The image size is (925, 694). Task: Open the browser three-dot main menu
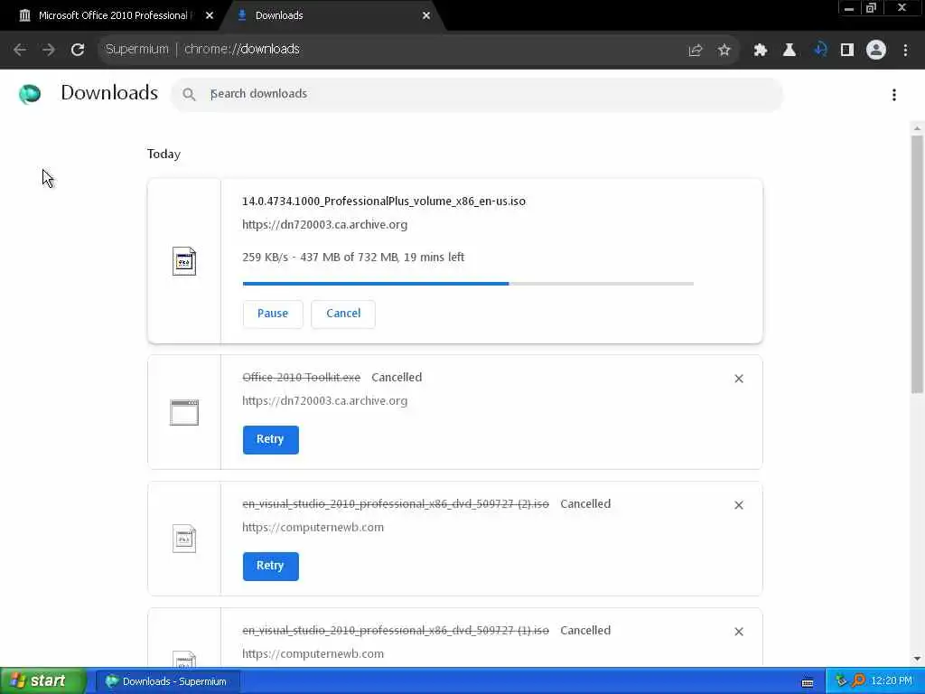click(x=905, y=51)
